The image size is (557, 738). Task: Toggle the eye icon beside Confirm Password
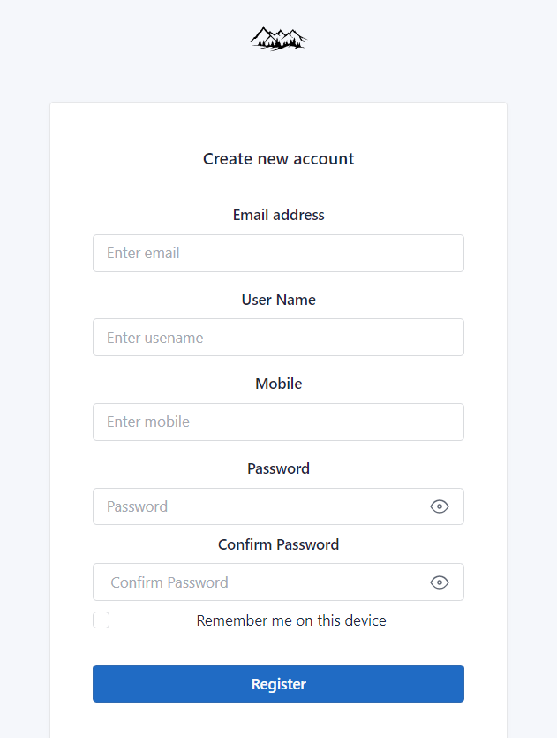440,582
